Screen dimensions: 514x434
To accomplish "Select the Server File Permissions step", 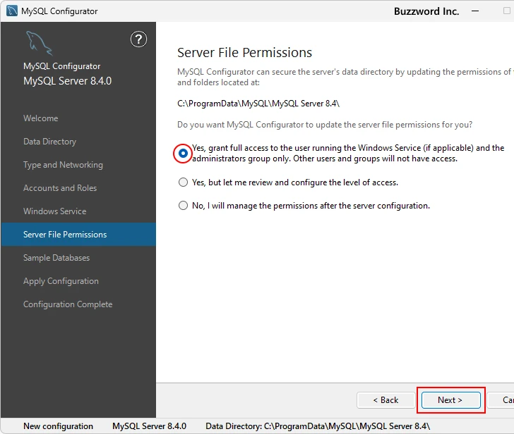I will 78,234.
